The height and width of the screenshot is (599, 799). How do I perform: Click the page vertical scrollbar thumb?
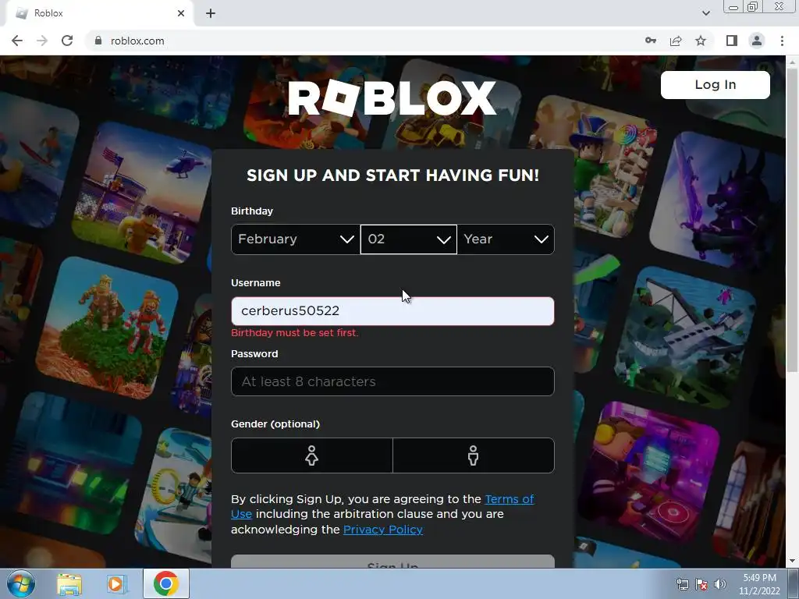click(792, 219)
